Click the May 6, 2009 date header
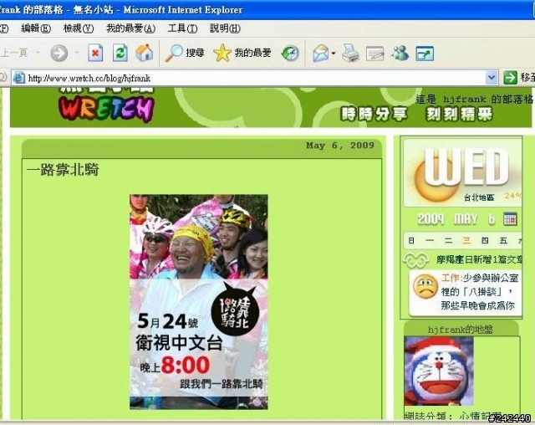Image resolution: width=535 pixels, height=425 pixels. pyautogui.click(x=340, y=146)
